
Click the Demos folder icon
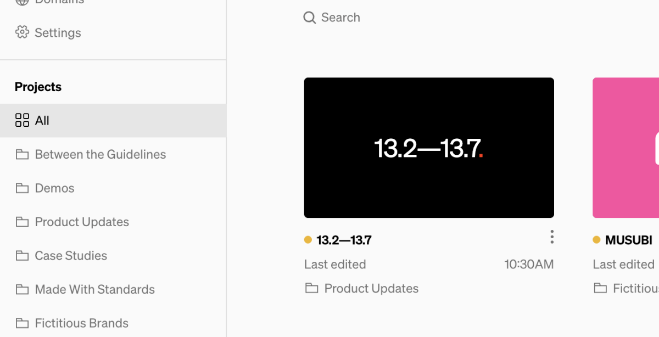(23, 188)
